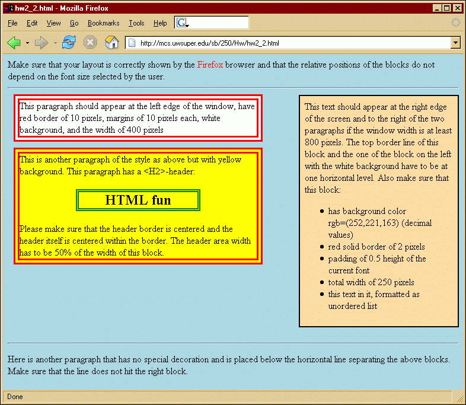Click the red Firefox link in the text
Viewport: 466px width, 405px height.
coord(210,65)
